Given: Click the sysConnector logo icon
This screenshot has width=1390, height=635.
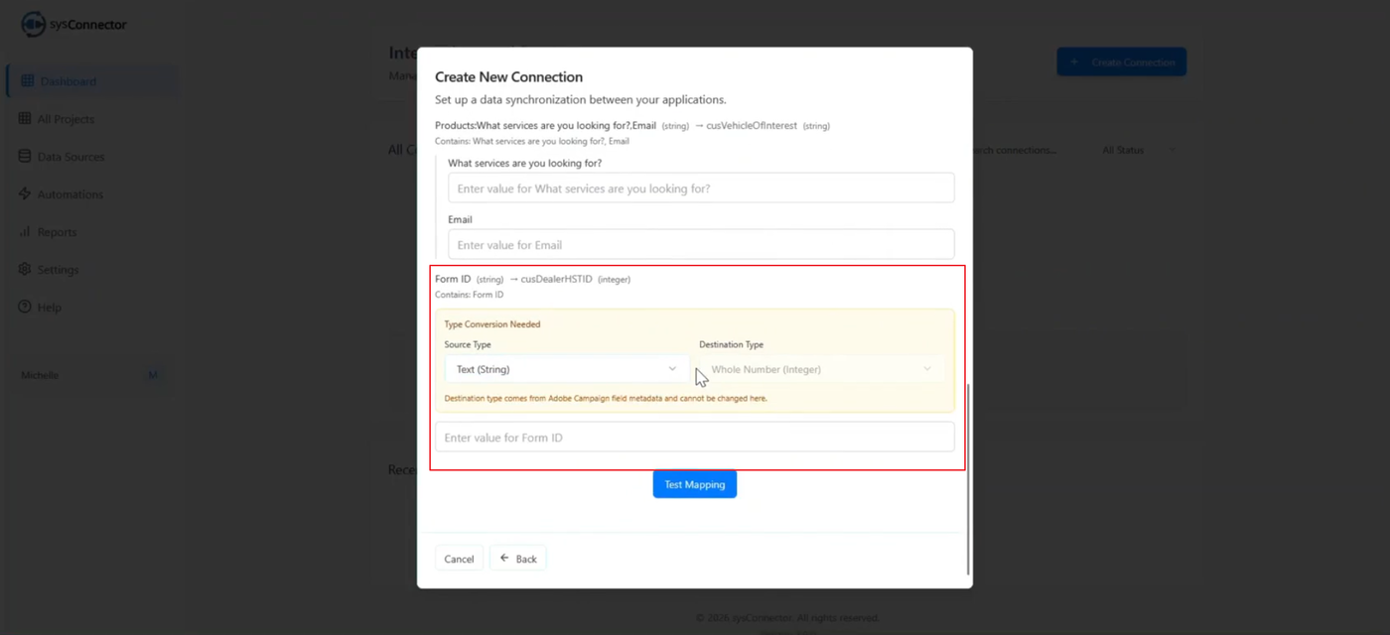Looking at the screenshot, I should [33, 24].
